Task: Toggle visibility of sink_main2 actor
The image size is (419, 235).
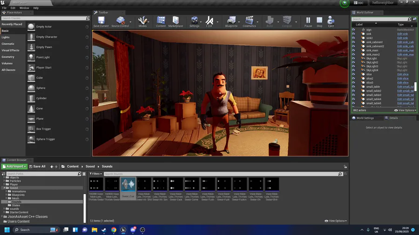Action: [x=353, y=54]
